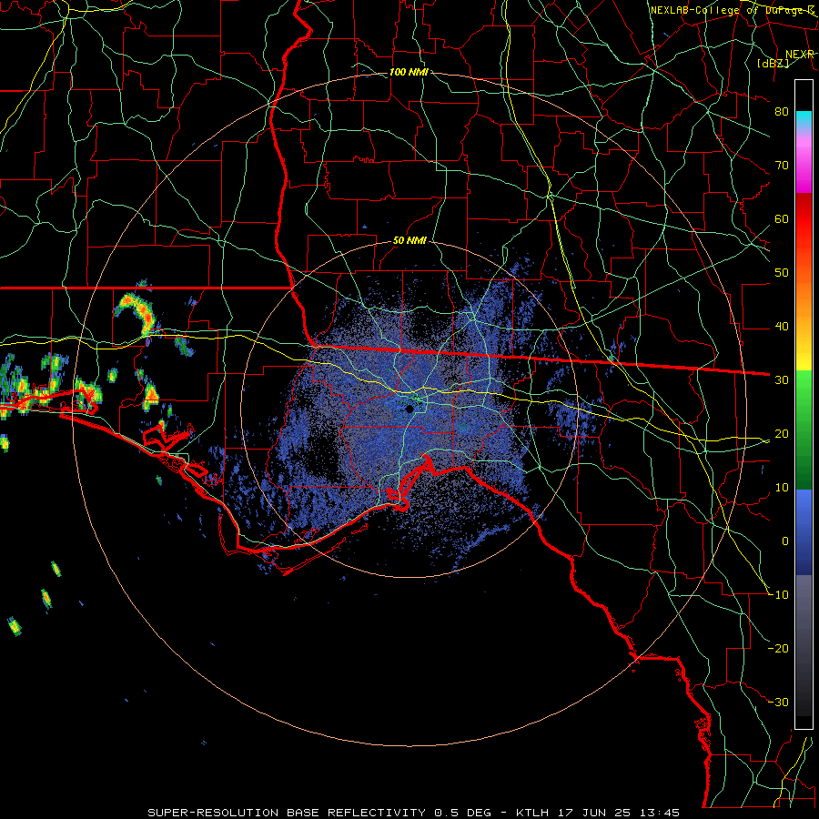Click the 13:45 timestamp in caption
Viewport: 819px width, 819px height.
pos(661,813)
